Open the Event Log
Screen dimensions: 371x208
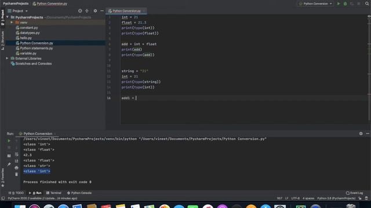coord(354,193)
